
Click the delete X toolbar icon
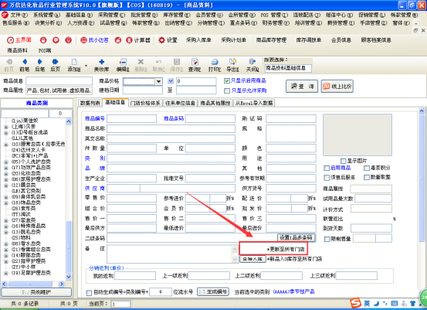tap(141, 62)
